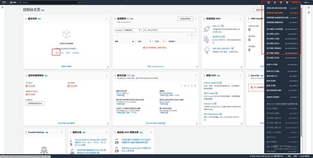This screenshot has width=313, height=158.
Task: Click the EC2 link in recently visited
Action: pyautogui.click(x=57, y=53)
